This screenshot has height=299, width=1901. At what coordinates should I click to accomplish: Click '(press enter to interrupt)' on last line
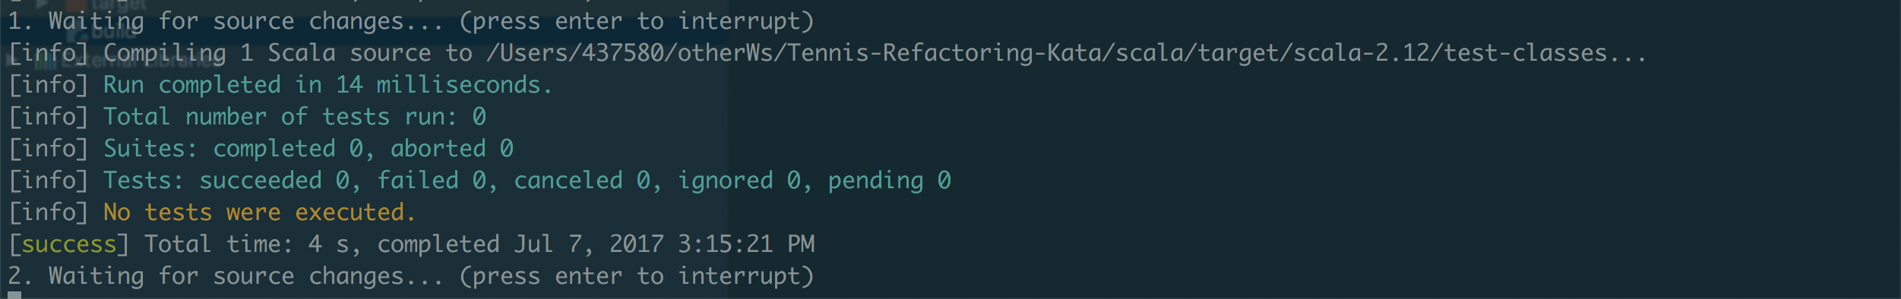coord(637,276)
